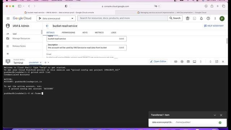The width and height of the screenshot is (231, 130).
Task: Collapse the IAM sidebar navigation
Action: pos(8,54)
